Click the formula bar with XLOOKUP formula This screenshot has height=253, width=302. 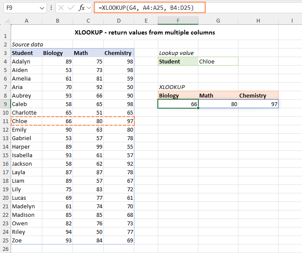tap(150, 8)
